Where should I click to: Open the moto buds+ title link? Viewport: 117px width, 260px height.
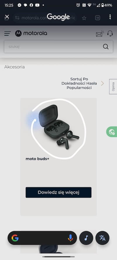click(37, 159)
